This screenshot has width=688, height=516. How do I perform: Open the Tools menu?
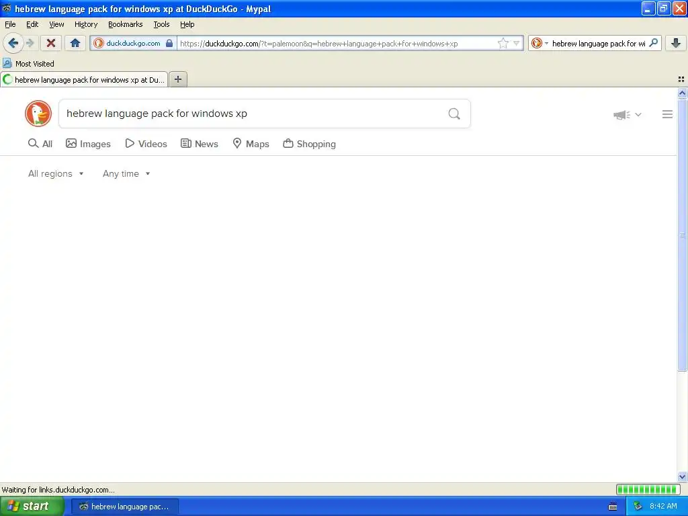(x=161, y=24)
